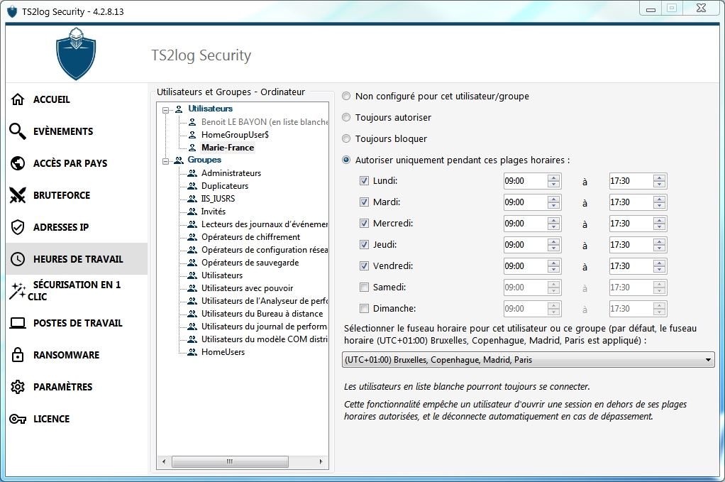725x482 pixels.
Task: Enable the Dimanche checkbox
Action: (x=365, y=309)
